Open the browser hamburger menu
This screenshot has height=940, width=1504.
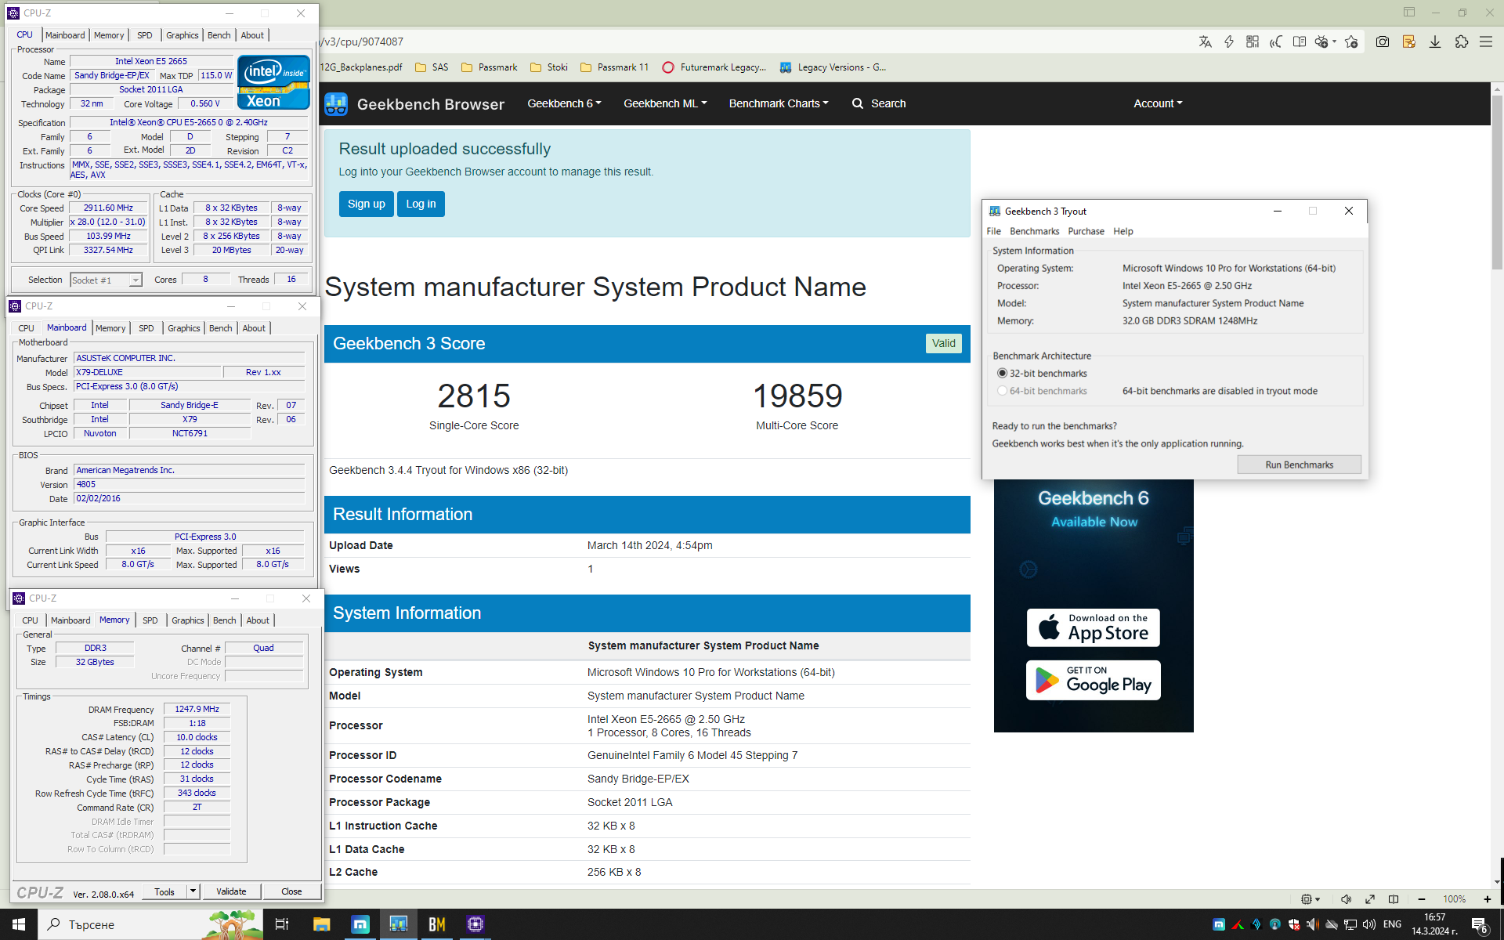[1486, 42]
